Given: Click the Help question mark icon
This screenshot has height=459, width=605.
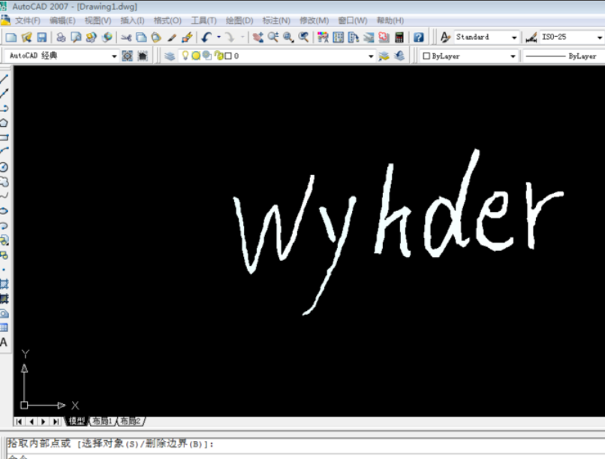Looking at the screenshot, I should click(419, 38).
